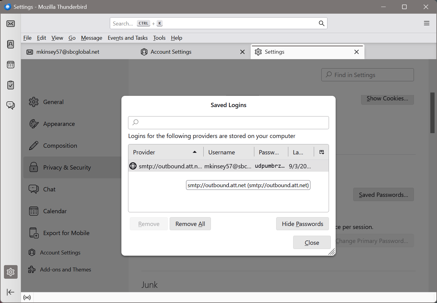Image resolution: width=437 pixels, height=303 pixels.
Task: Open the Tasks space icon
Action: pyautogui.click(x=11, y=85)
